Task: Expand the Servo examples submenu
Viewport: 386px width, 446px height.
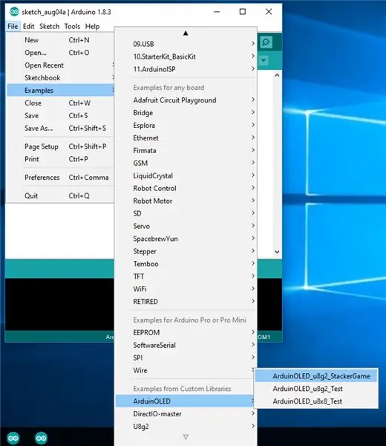Action: click(186, 226)
